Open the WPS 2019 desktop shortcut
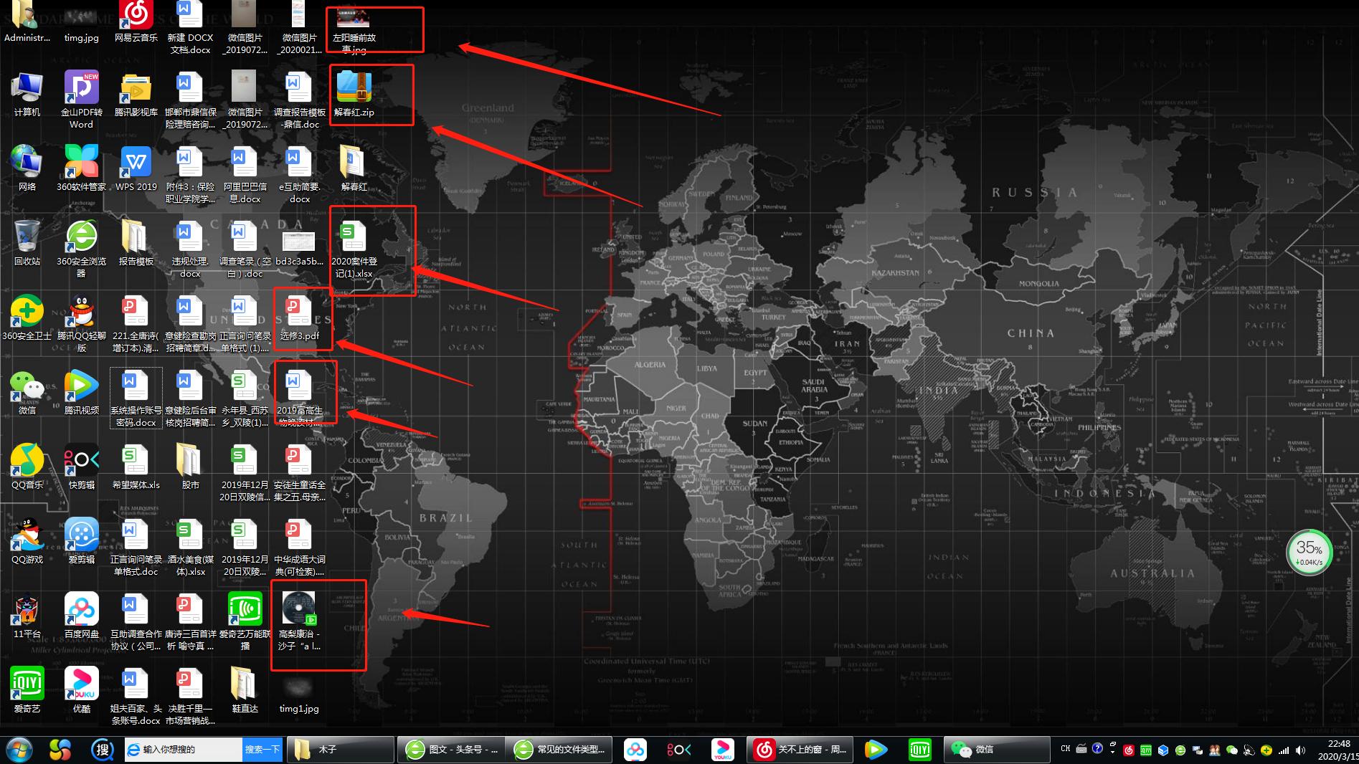 click(136, 163)
